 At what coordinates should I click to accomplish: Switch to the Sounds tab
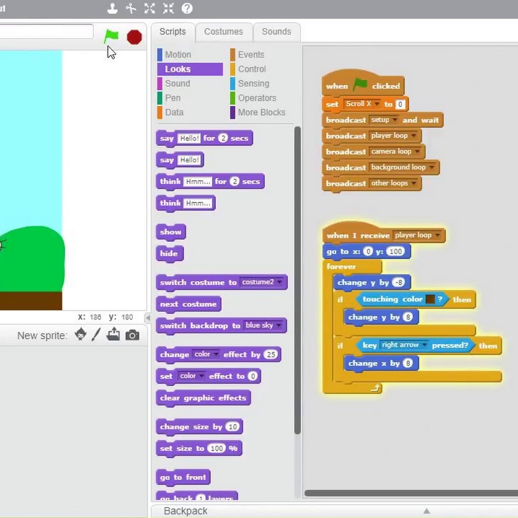(x=276, y=32)
